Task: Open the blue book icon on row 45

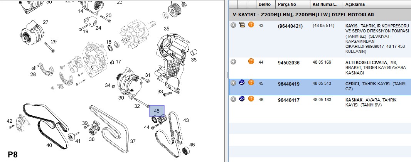Action: pyautogui.click(x=243, y=83)
